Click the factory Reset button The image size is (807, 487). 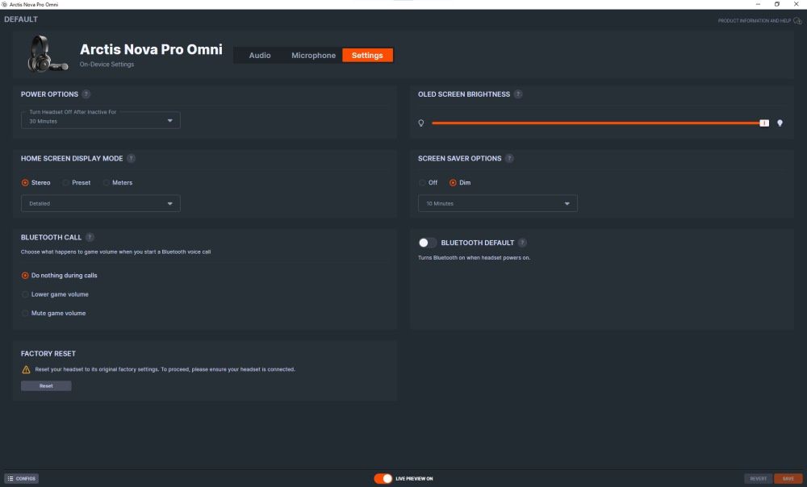46,385
